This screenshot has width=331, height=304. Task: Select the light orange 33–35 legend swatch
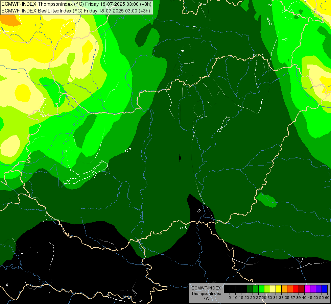pos(284,289)
